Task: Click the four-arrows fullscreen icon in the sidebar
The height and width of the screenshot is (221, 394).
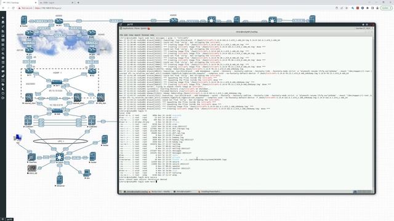Action: tap(3, 80)
